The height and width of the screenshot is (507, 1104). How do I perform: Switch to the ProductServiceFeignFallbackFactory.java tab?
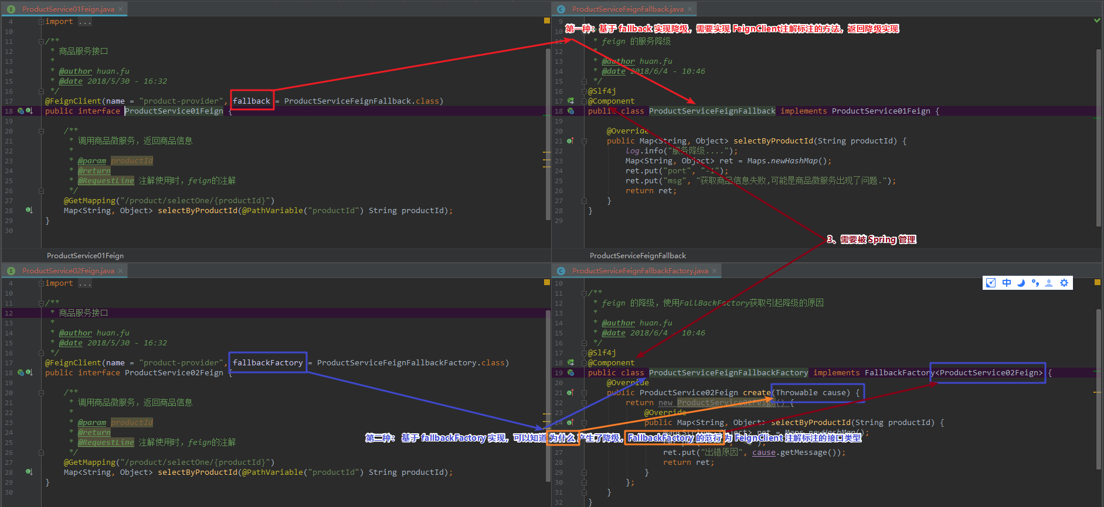tap(636, 270)
